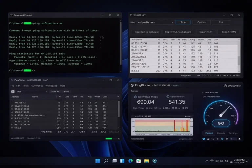Collapse PingPlotter column header chevron
This screenshot has width=252, height=168.
(x=118, y=96)
